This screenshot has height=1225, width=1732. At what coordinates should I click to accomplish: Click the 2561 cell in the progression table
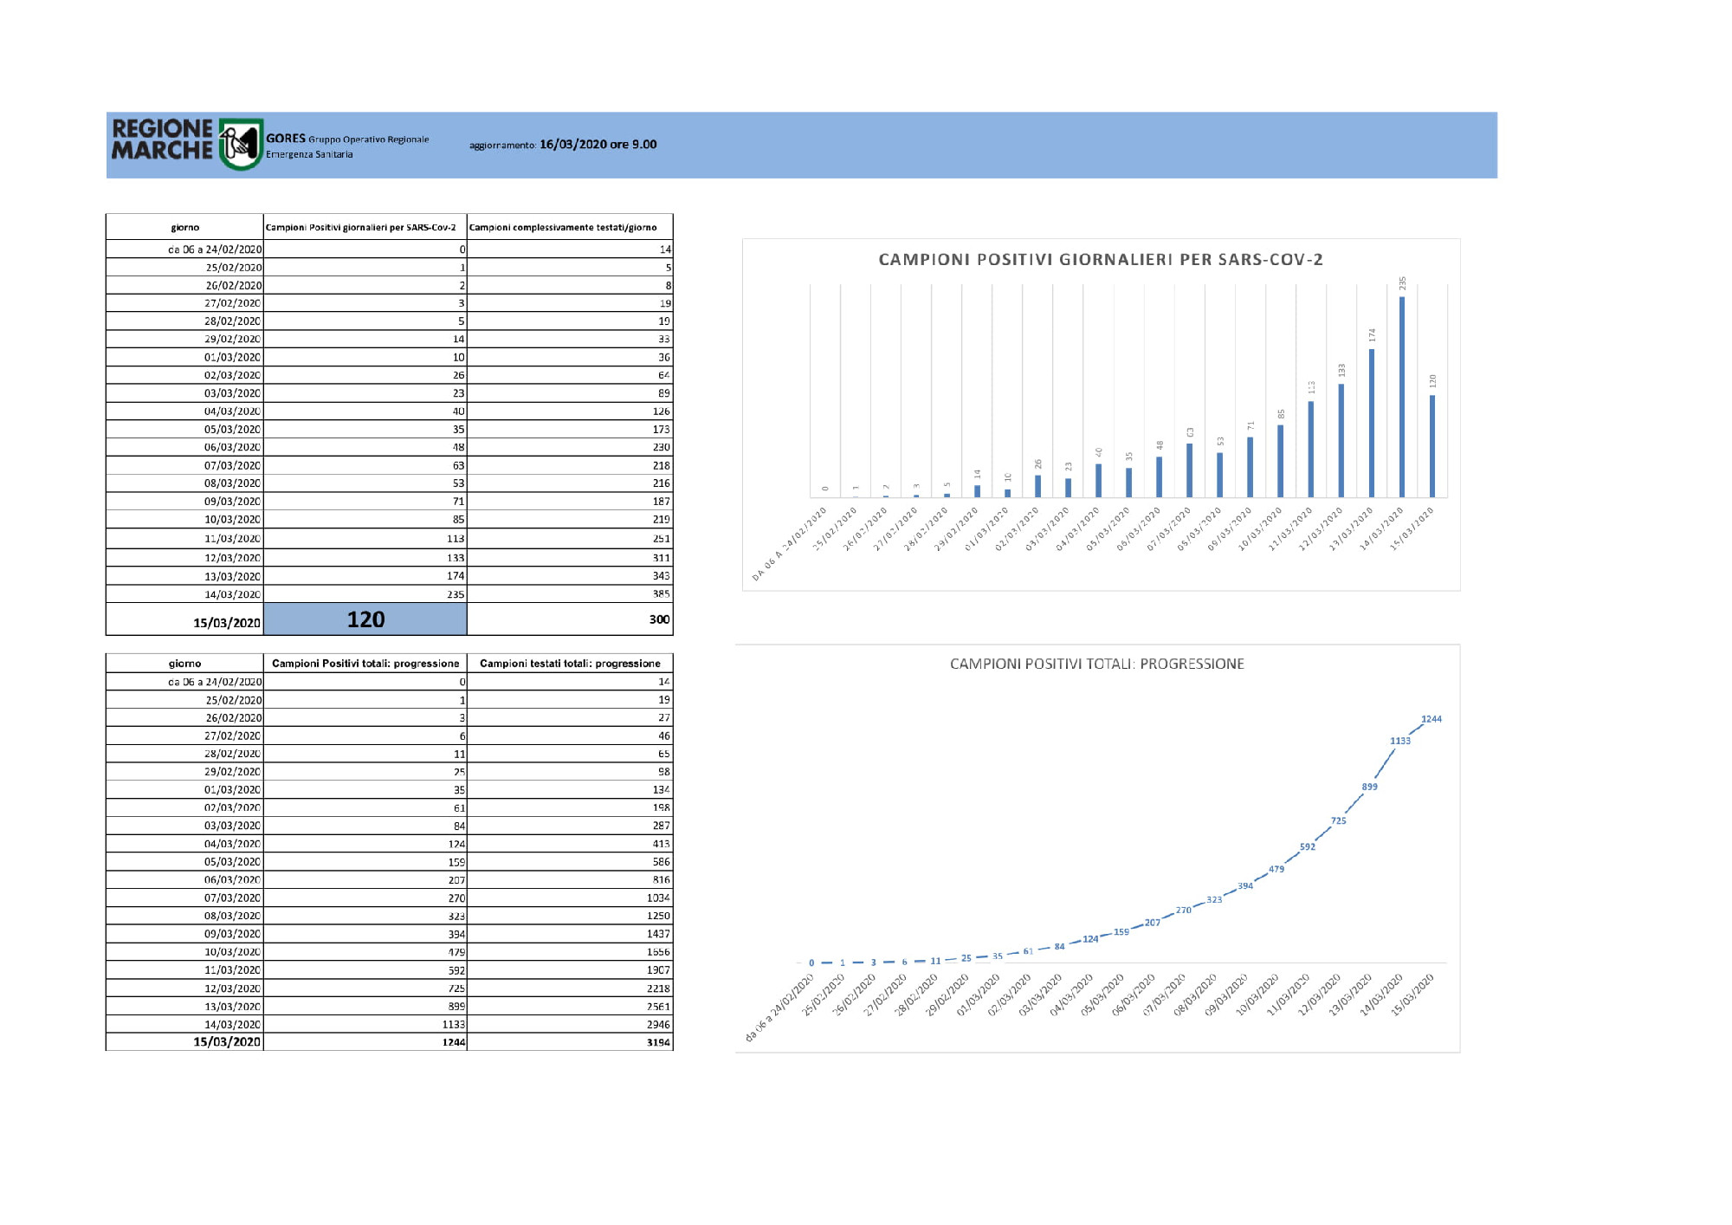[570, 1007]
